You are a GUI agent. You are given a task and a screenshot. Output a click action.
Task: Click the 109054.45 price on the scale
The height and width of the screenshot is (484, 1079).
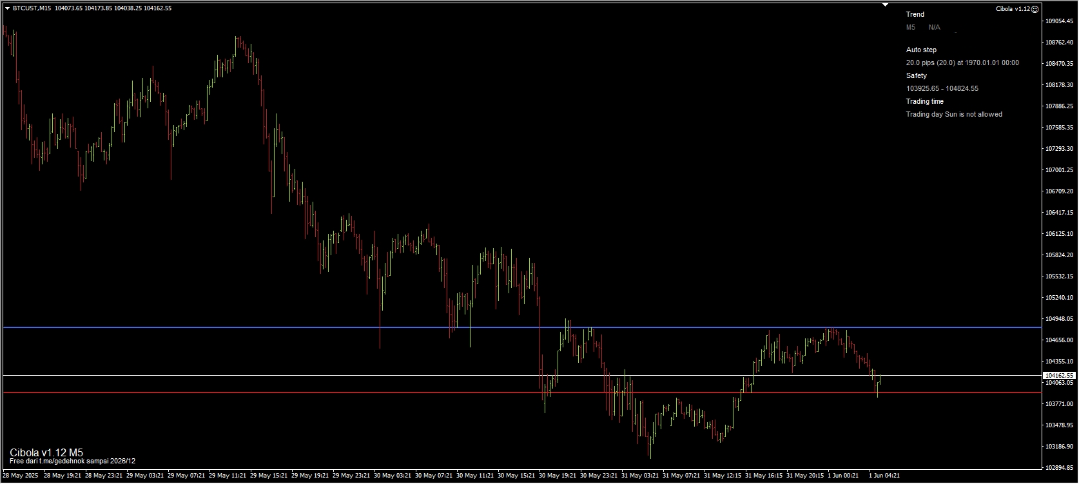pos(1059,21)
